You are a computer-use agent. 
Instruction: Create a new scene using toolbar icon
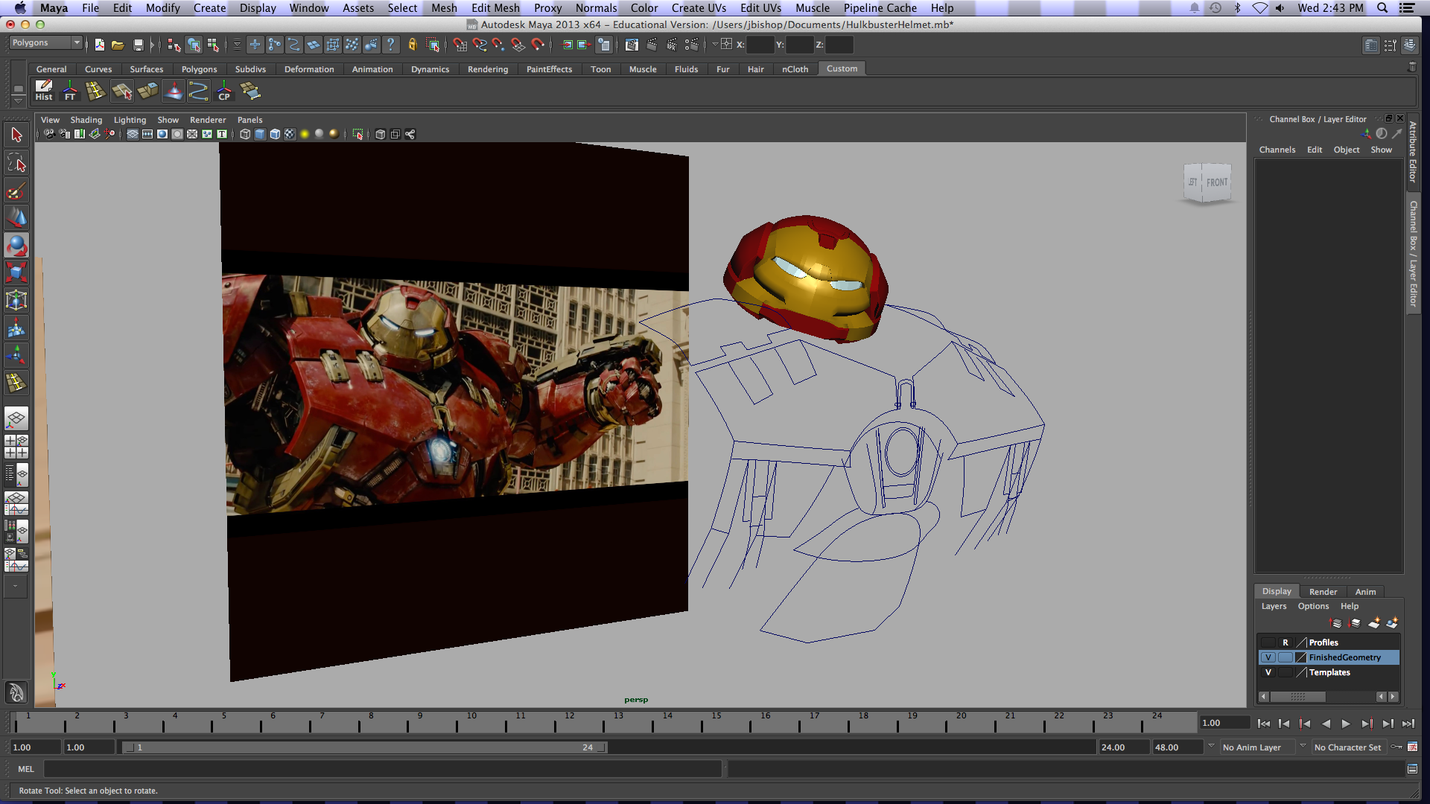coord(99,45)
